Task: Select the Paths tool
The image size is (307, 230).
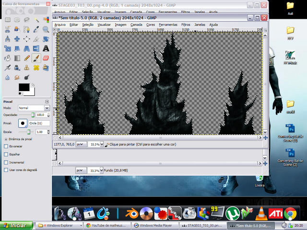Action: 27,29
